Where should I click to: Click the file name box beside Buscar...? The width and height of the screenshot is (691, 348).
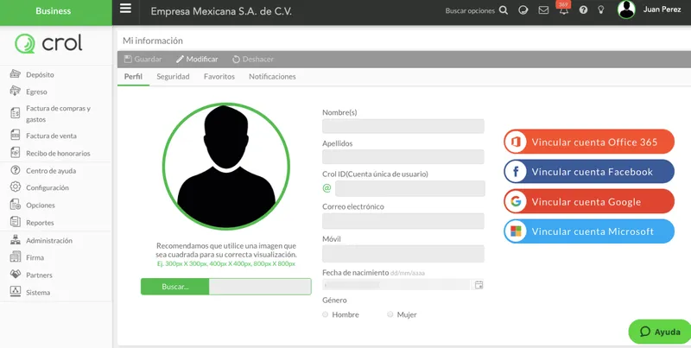click(260, 287)
